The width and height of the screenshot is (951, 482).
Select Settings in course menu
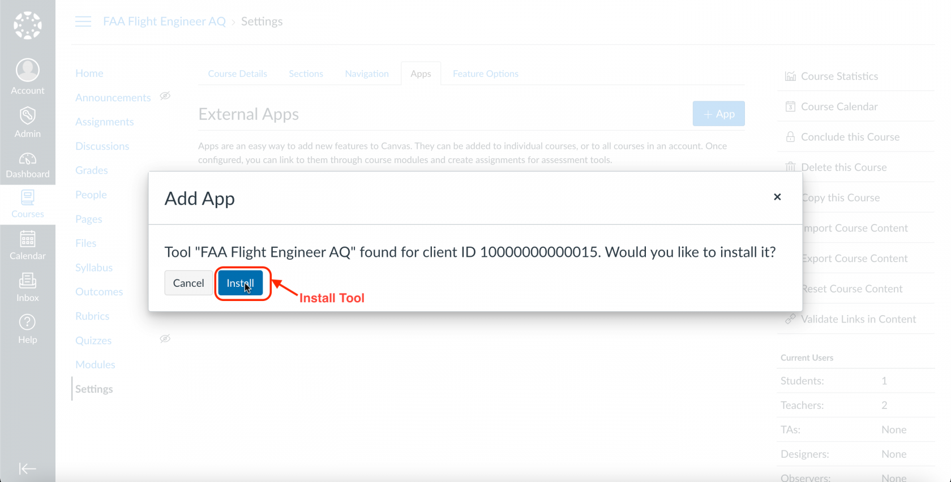point(94,389)
